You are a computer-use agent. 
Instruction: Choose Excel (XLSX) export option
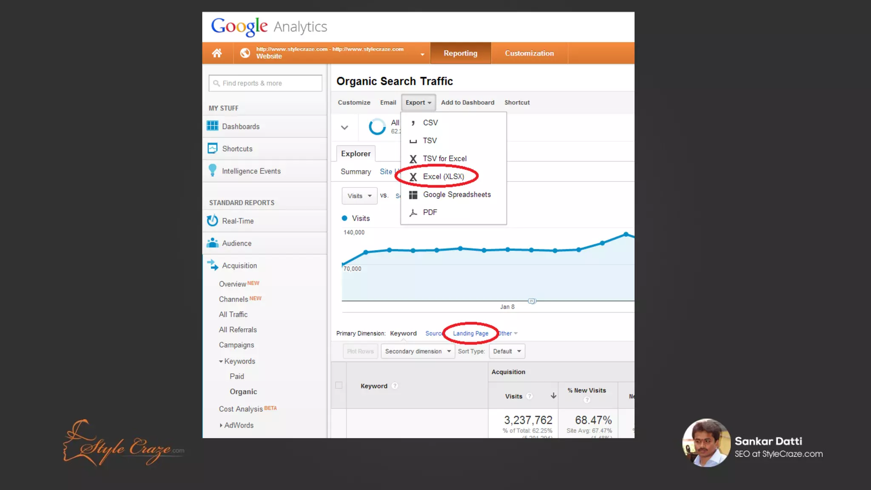(443, 177)
